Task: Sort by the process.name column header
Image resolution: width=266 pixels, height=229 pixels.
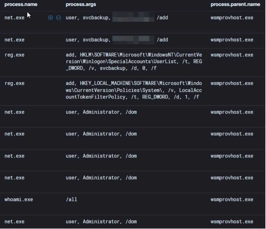Action: [21, 5]
